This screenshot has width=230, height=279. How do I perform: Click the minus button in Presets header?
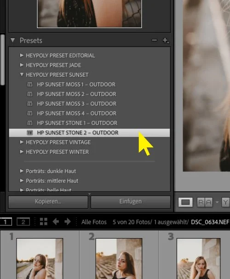click(x=155, y=40)
